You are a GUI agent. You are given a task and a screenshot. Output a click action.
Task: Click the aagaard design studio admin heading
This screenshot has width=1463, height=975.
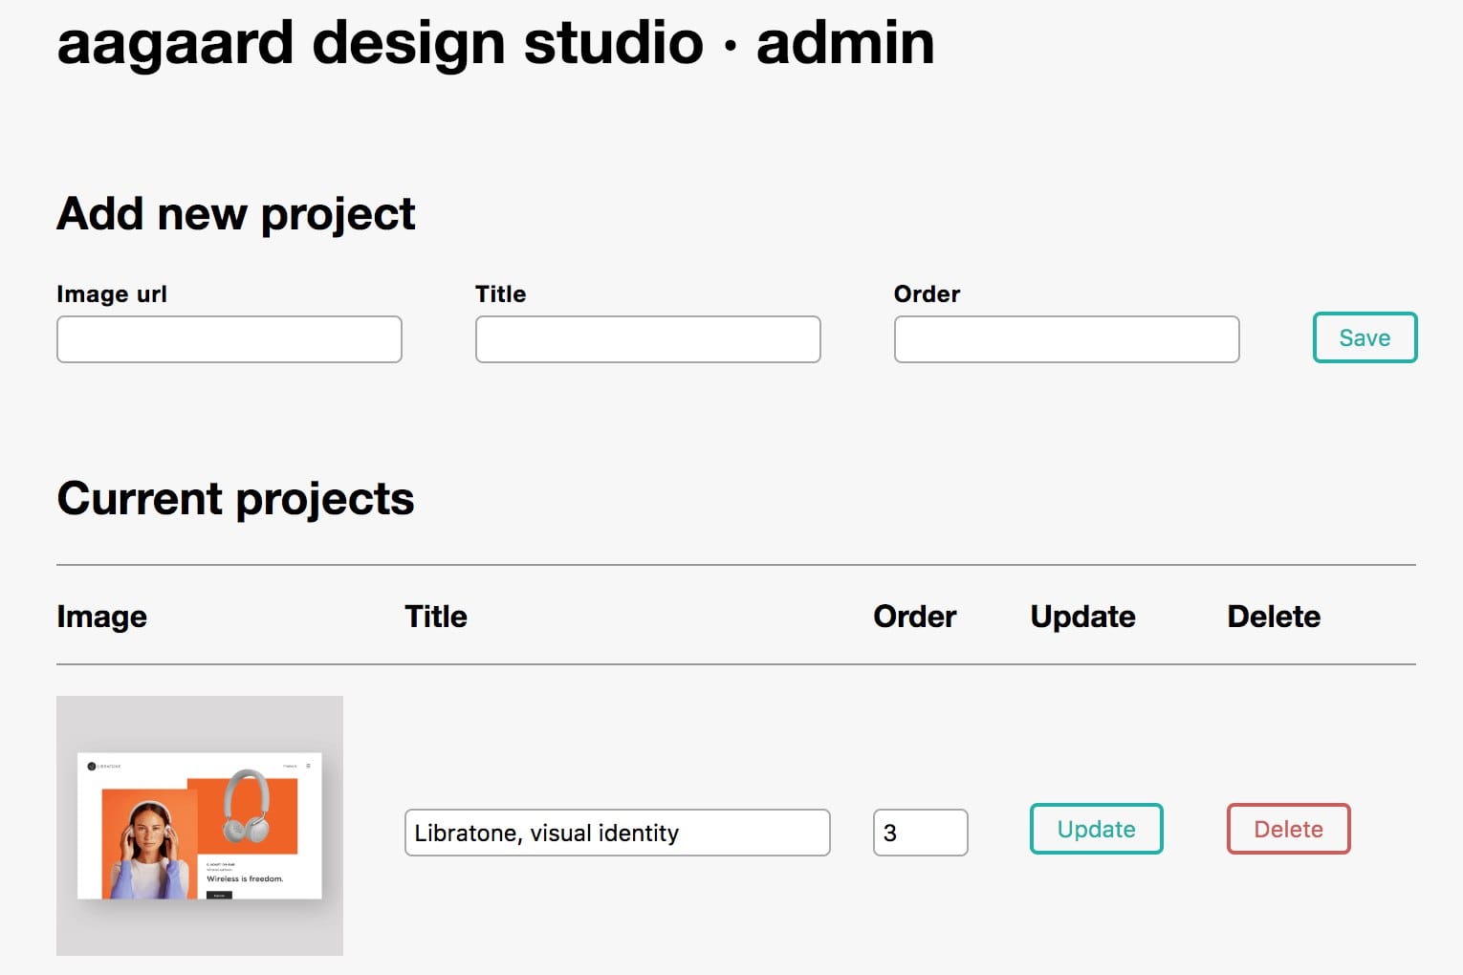click(x=495, y=42)
